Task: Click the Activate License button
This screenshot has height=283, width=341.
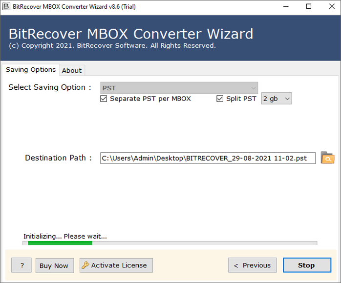Action: point(116,265)
